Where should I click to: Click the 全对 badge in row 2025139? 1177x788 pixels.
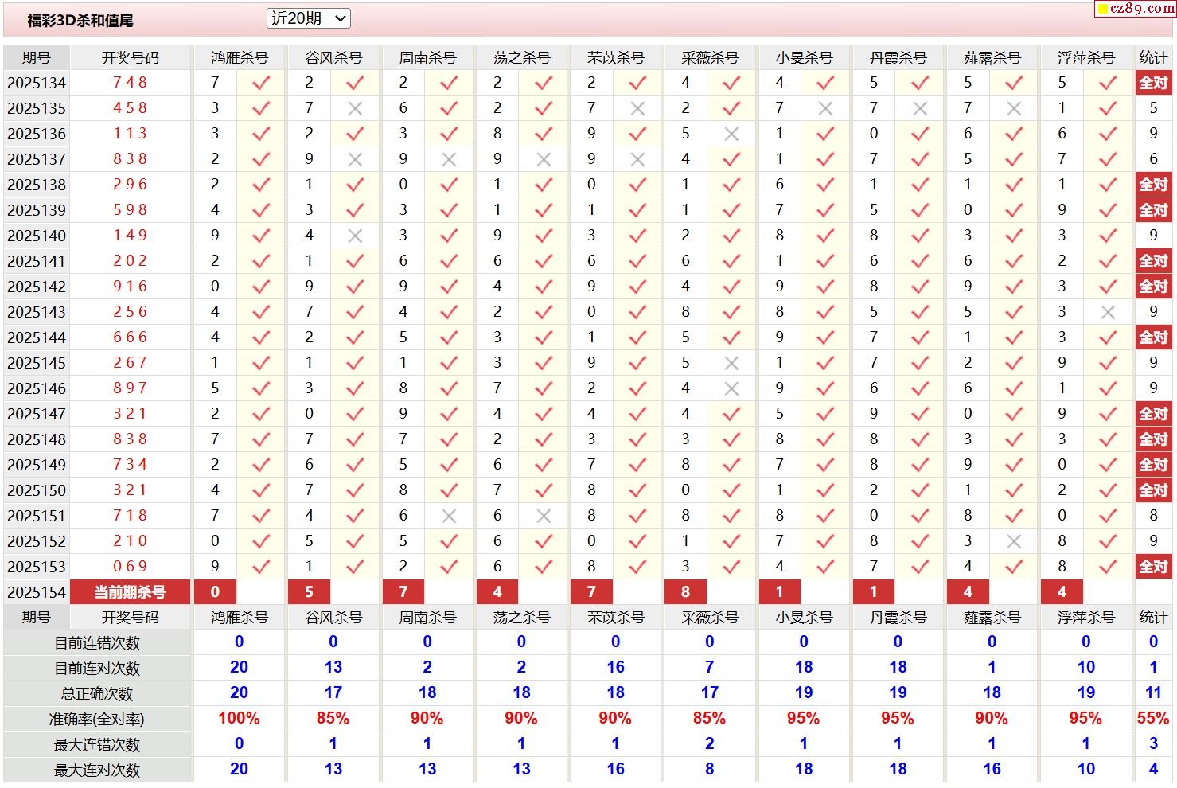(x=1153, y=210)
